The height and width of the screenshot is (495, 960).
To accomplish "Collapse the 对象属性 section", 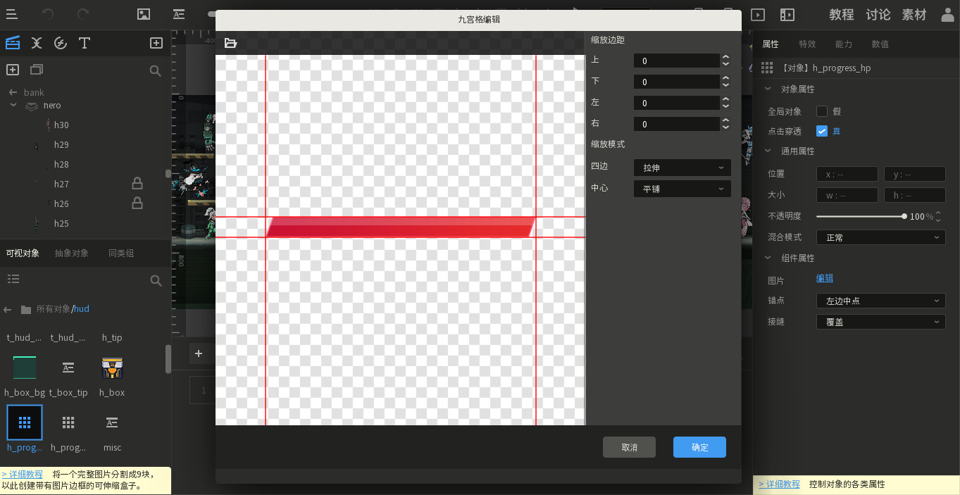I will point(768,89).
